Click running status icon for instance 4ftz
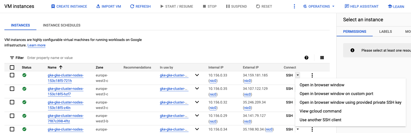This screenshot has width=411, height=133. (x=24, y=116)
